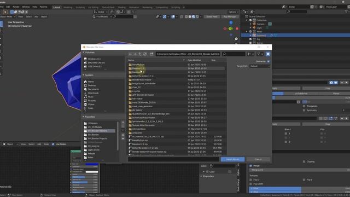Select the Camera object in outliner
Image resolution: width=350 pixels, height=197 pixels.
pyautogui.click(x=260, y=24)
